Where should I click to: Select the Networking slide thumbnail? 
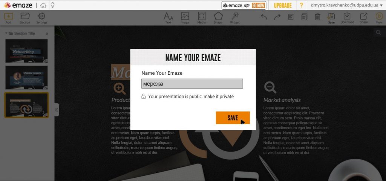(27, 51)
